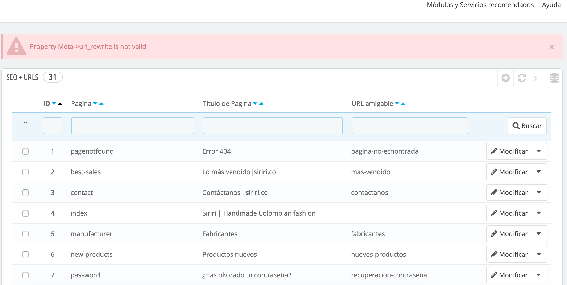The height and width of the screenshot is (285, 567).
Task: Expand actions dropdown for new-products
Action: pos(539,254)
